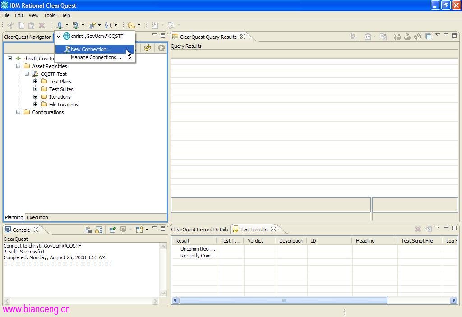Click the Pin Console icon

pyautogui.click(x=112, y=230)
